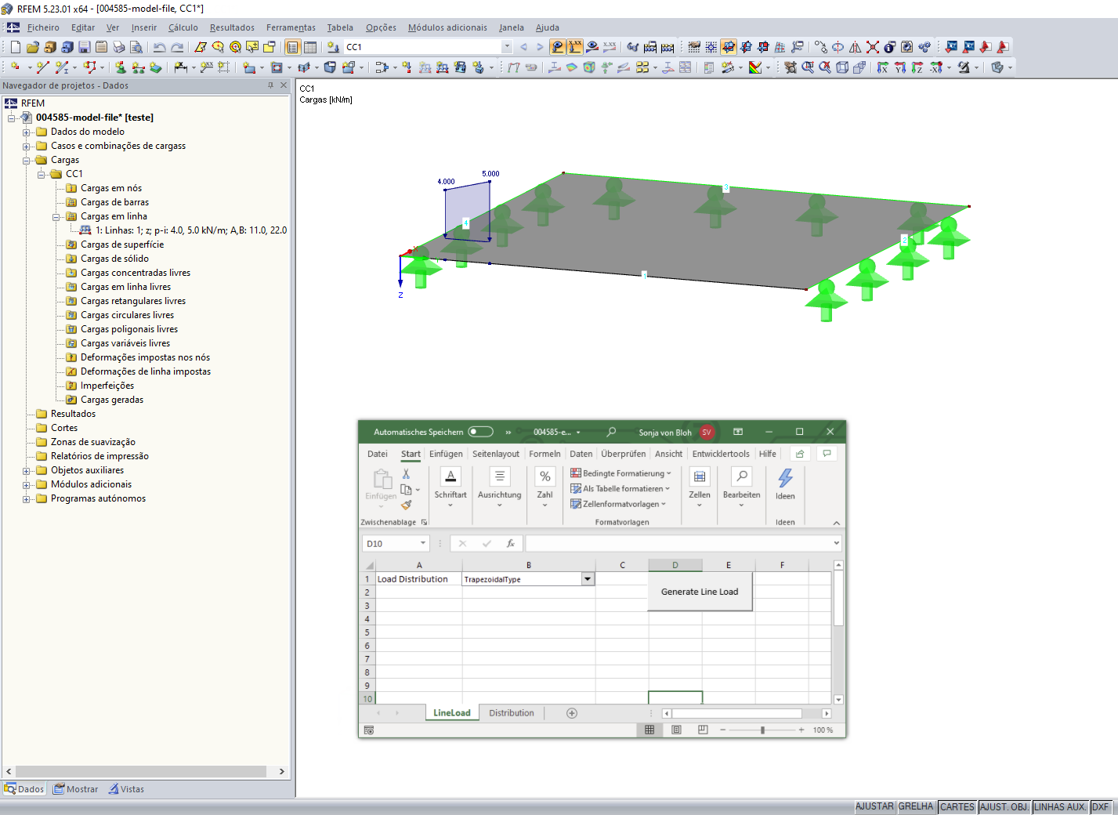1118x815 pixels.
Task: Open the CC1 load case dropdown
Action: [x=507, y=47]
